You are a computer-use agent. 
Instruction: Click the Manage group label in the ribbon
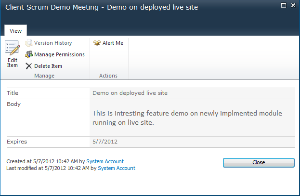point(44,76)
